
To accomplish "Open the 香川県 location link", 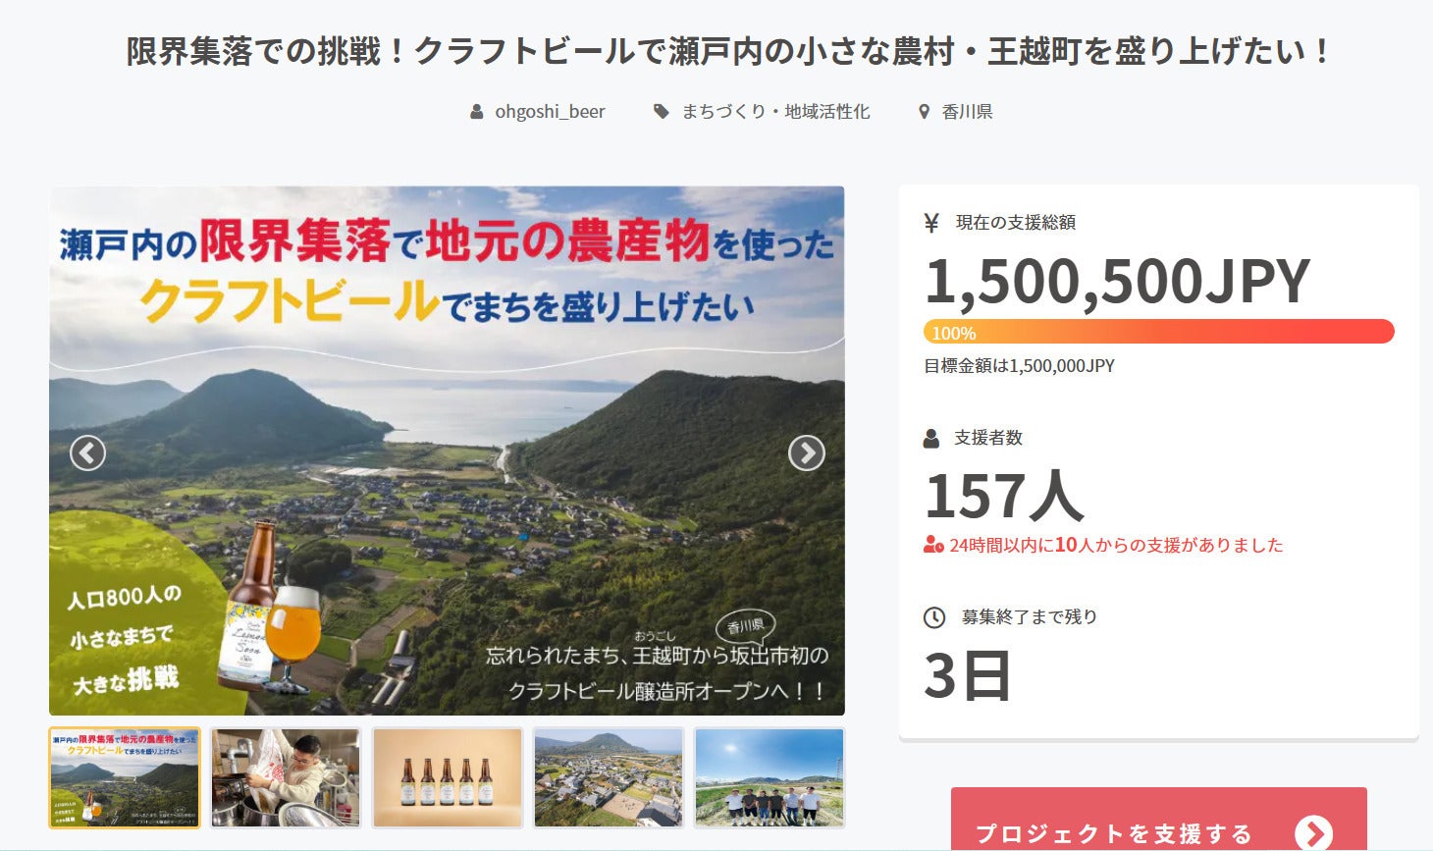I will 967,112.
